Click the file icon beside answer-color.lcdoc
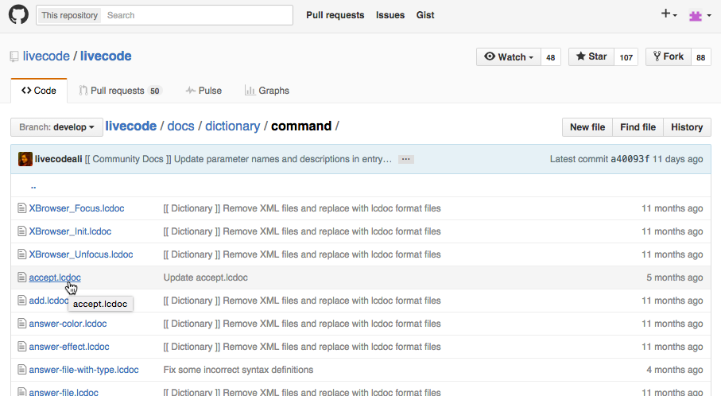This screenshot has height=396, width=721. click(22, 324)
